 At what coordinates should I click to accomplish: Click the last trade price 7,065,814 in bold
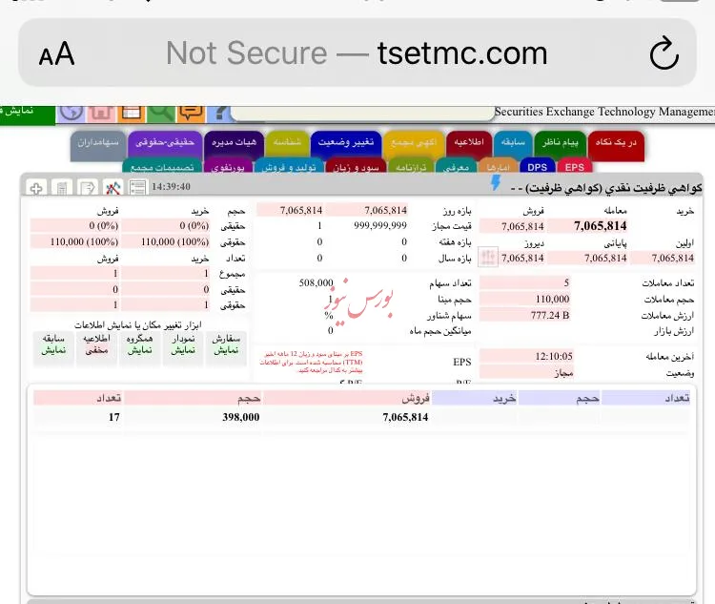click(600, 226)
